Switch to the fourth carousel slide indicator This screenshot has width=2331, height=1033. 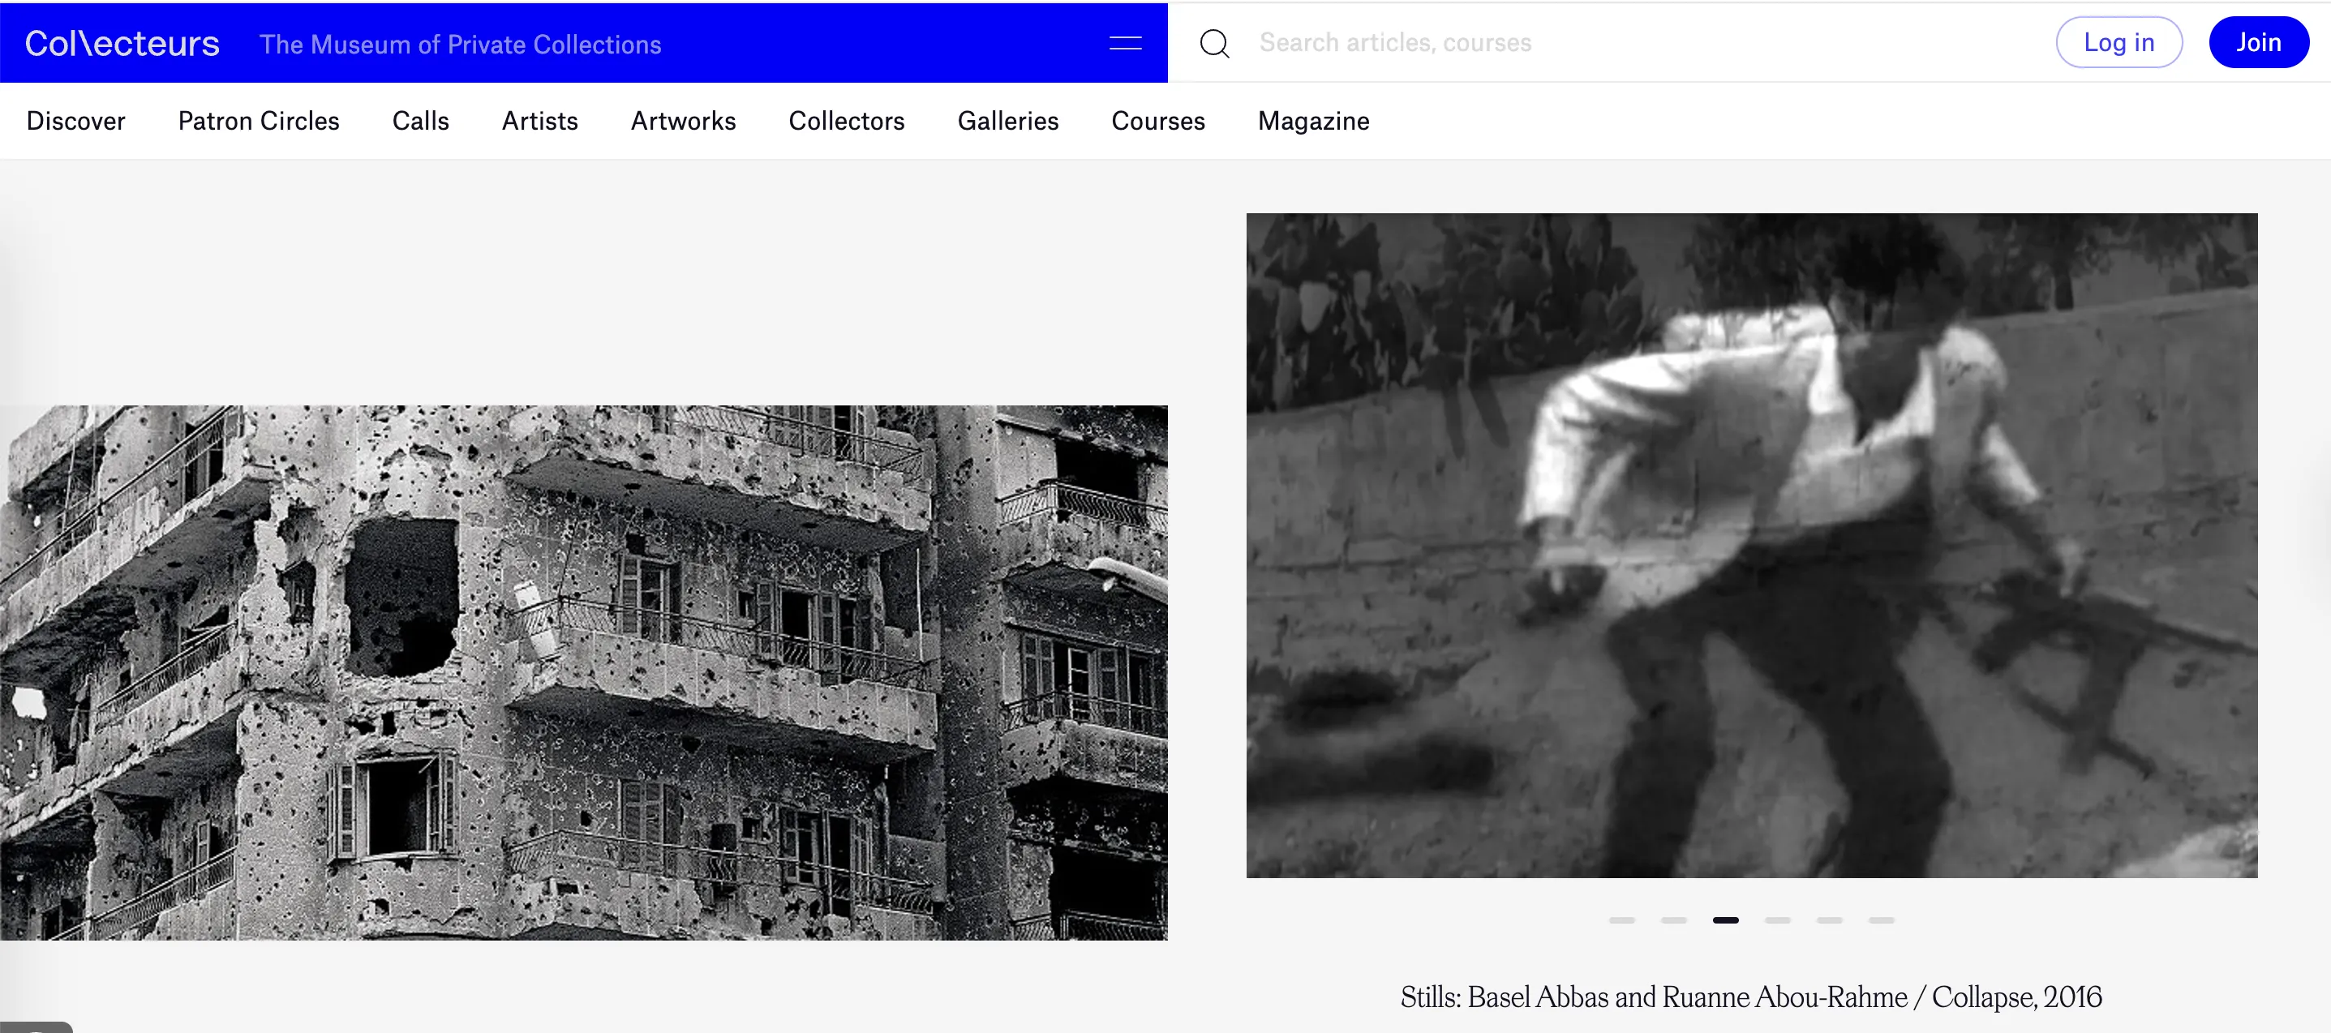click(x=1779, y=921)
